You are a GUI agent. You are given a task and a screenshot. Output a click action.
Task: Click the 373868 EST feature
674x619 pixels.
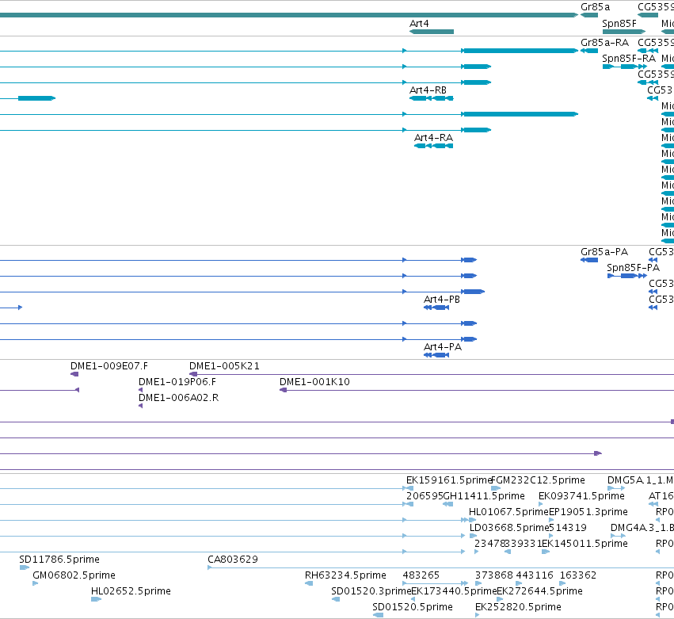(478, 583)
